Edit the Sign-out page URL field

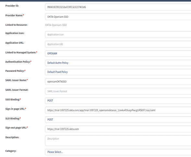tap(118, 129)
